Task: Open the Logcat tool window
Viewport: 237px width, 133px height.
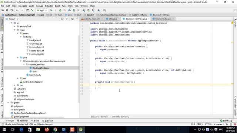Action: point(48,121)
